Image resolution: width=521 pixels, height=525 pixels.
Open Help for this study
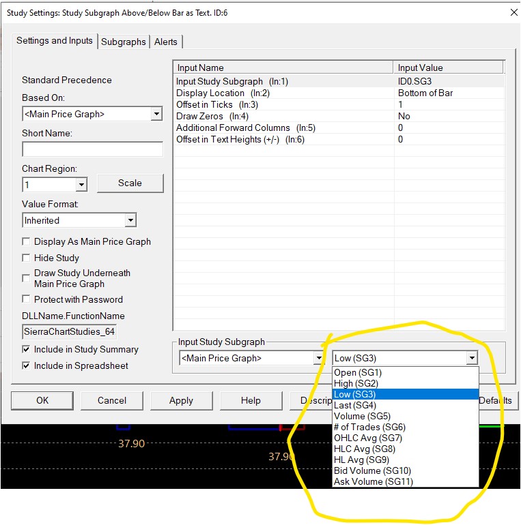tap(251, 400)
